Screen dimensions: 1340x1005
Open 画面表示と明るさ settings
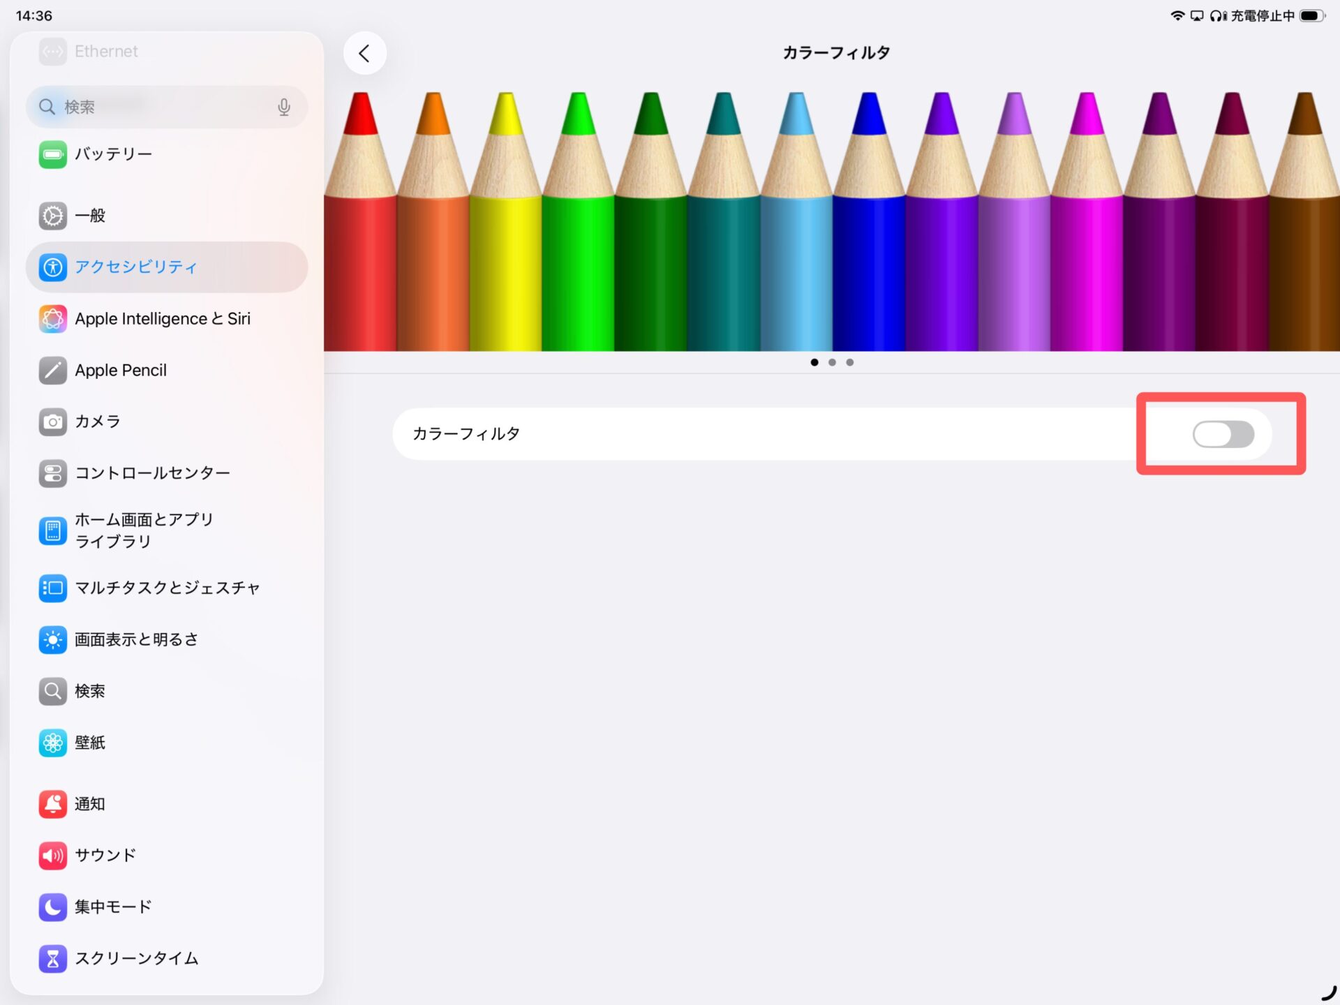click(x=136, y=639)
